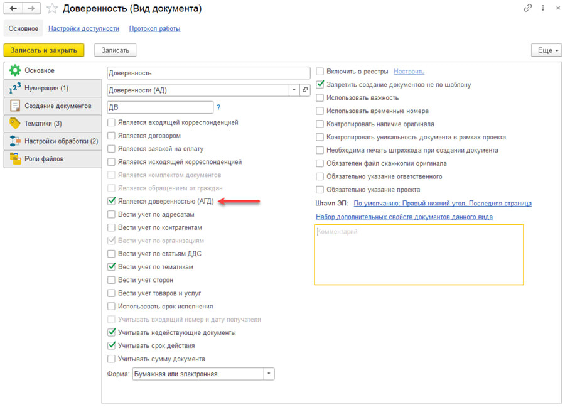Click the forward navigation arrow
This screenshot has width=565, height=407.
31,8
